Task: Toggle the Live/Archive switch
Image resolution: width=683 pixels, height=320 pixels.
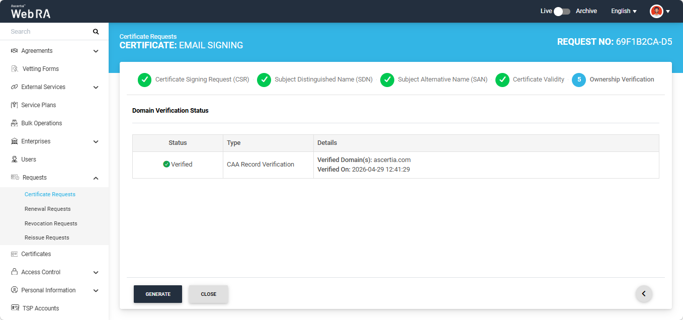Action: [562, 11]
